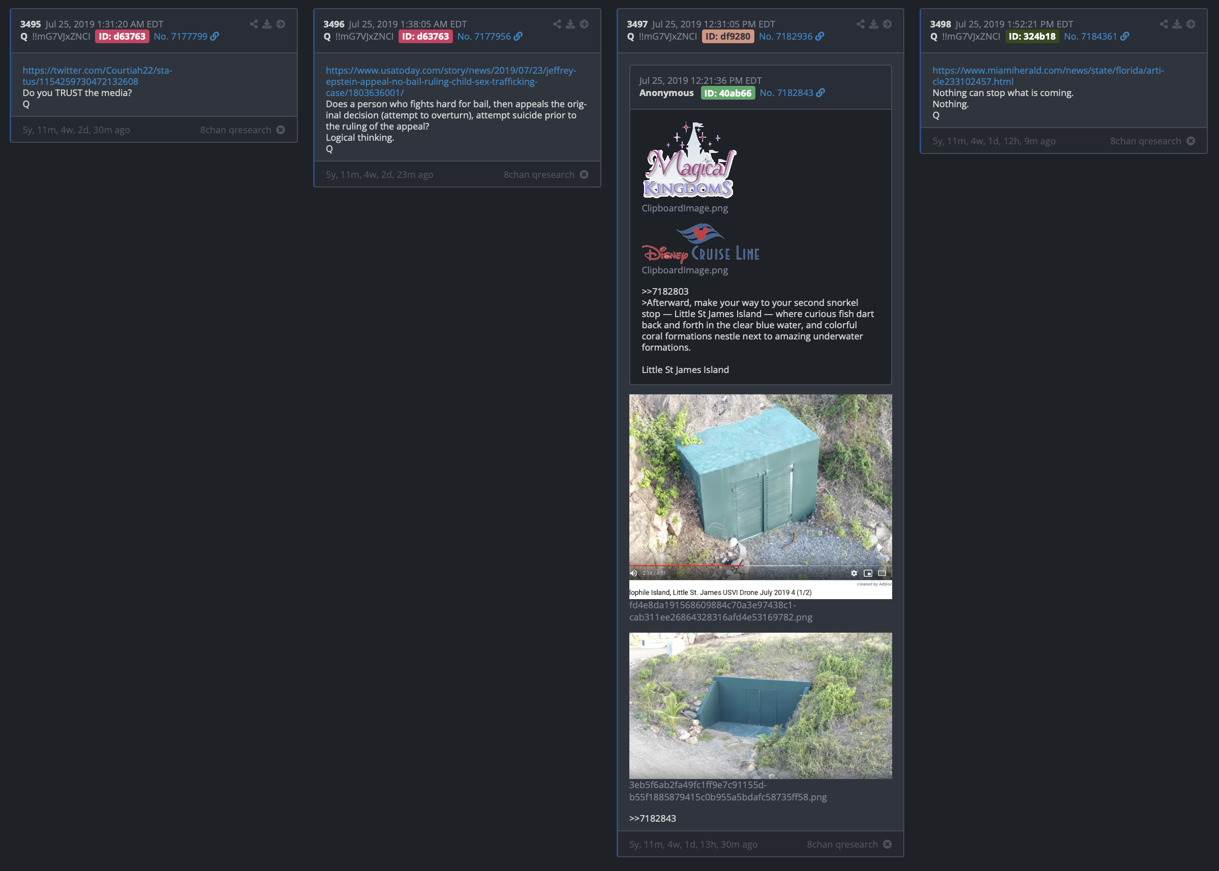This screenshot has height=871, width=1219.
Task: Click the share icon on post 3495
Action: point(254,24)
